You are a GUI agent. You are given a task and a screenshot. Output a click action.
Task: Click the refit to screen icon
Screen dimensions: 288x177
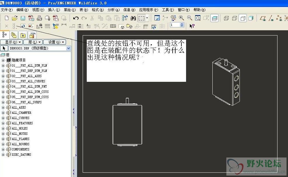pyautogui.click(x=198, y=18)
